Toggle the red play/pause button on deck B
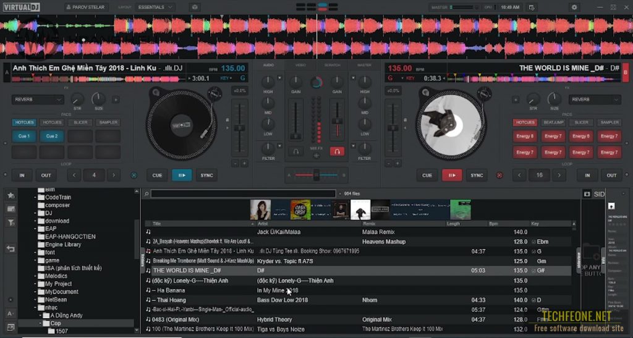This screenshot has width=633, height=338. [452, 175]
